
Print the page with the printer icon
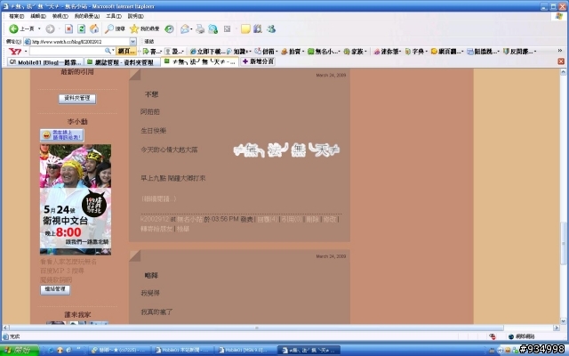[200, 29]
